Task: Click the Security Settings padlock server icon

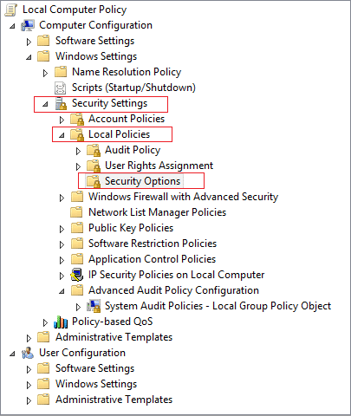Action: [x=61, y=103]
